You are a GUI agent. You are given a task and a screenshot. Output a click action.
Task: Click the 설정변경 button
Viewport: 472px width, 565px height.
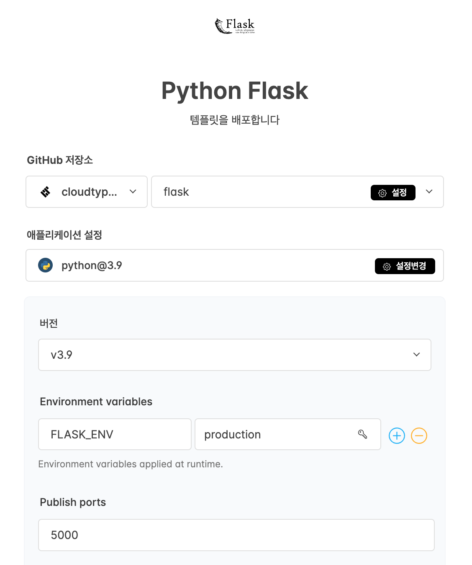point(405,266)
